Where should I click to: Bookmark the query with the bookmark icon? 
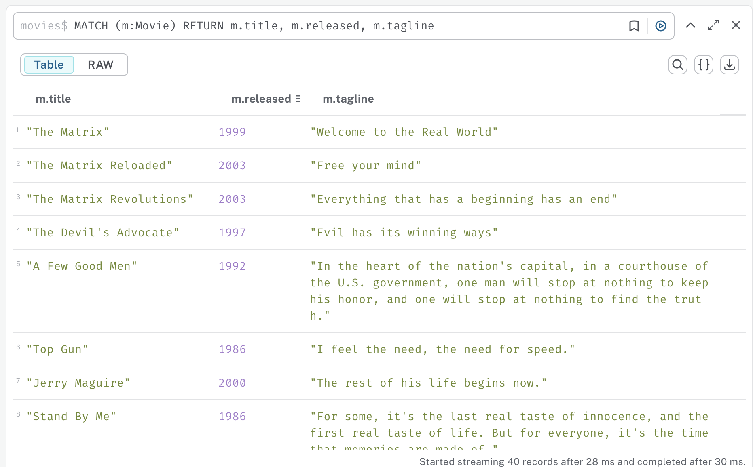(634, 26)
